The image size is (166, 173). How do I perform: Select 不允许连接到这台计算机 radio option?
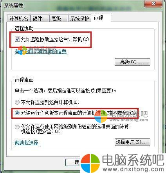click(17, 102)
